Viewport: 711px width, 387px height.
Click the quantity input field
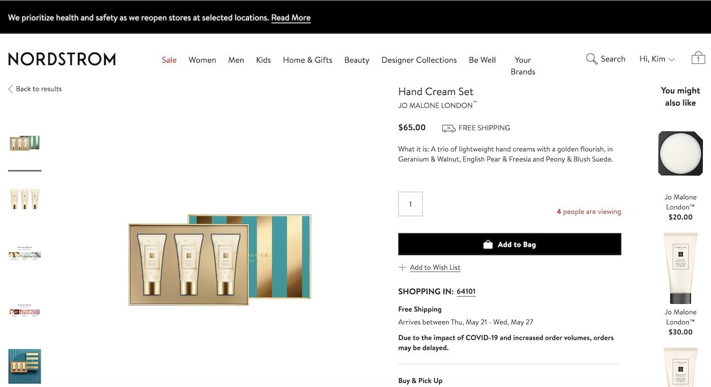pyautogui.click(x=410, y=204)
